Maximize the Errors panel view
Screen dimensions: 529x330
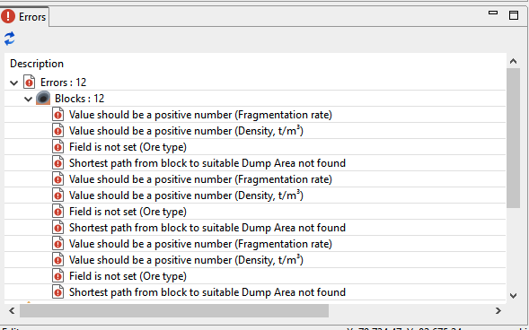pyautogui.click(x=513, y=15)
